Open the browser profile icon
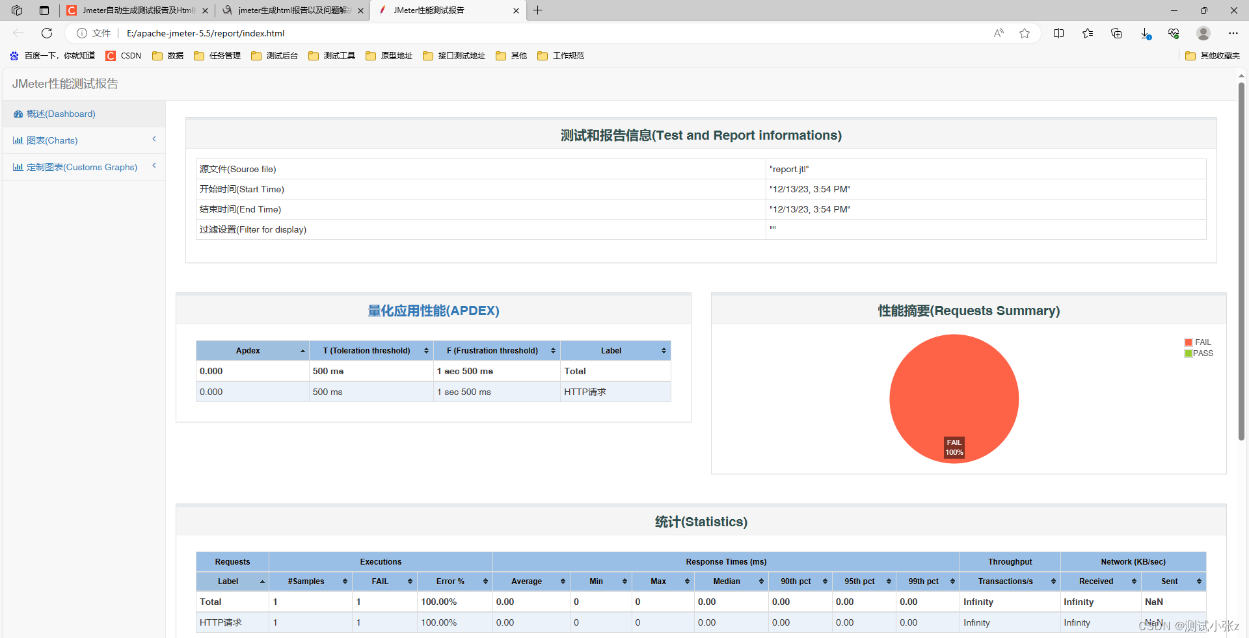 (1203, 33)
